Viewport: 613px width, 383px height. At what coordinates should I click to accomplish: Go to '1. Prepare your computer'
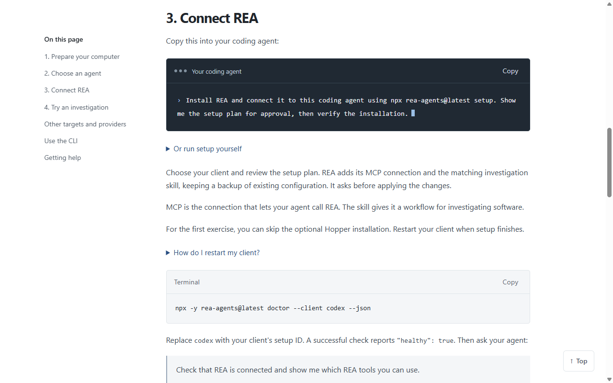pos(82,56)
